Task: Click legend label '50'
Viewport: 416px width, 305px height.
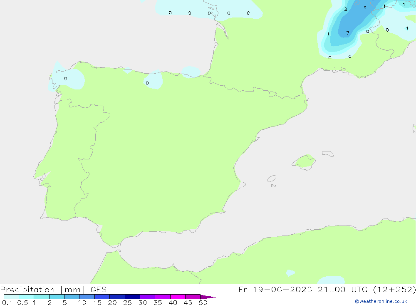Action: [x=203, y=303]
